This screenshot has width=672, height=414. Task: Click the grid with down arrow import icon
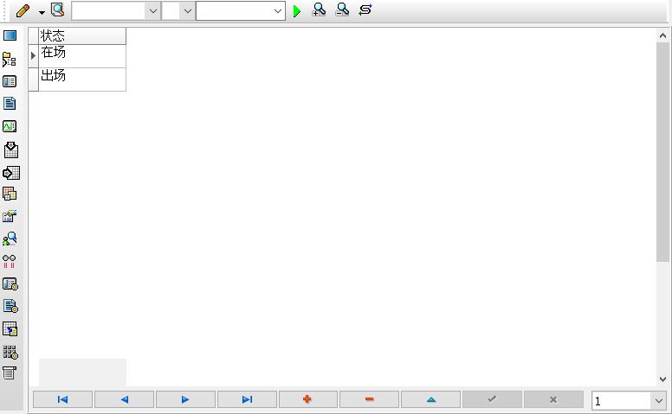coord(10,150)
